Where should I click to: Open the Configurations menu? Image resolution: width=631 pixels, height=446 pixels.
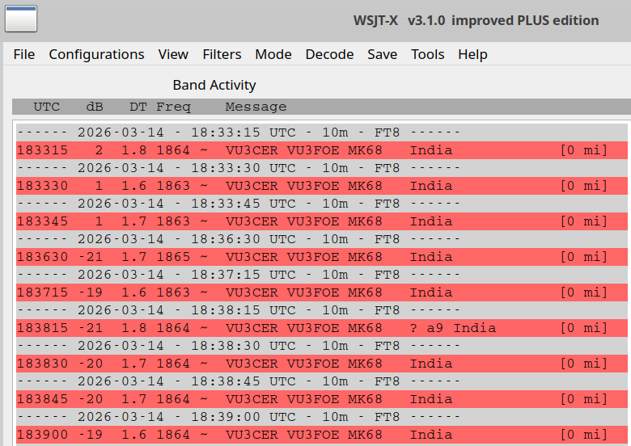(x=96, y=54)
